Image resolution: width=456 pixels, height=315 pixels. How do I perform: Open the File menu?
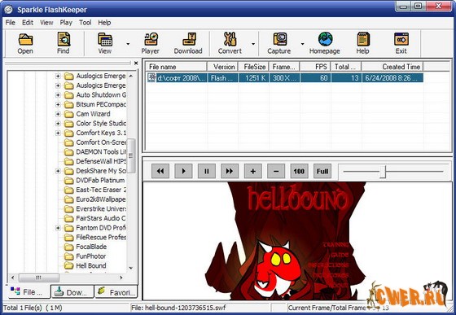pos(10,23)
